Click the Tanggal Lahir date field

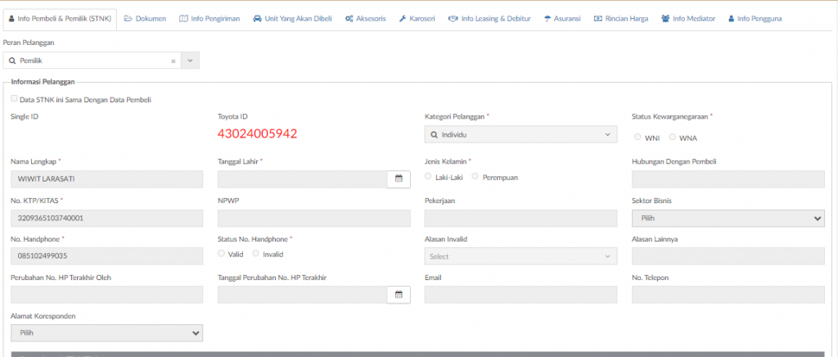point(303,179)
